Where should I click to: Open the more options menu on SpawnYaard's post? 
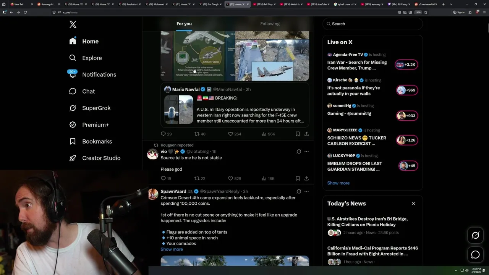(x=306, y=191)
